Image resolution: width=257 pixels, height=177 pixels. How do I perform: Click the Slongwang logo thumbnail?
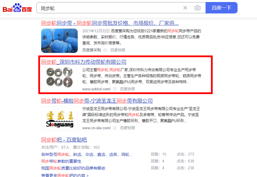point(59,118)
